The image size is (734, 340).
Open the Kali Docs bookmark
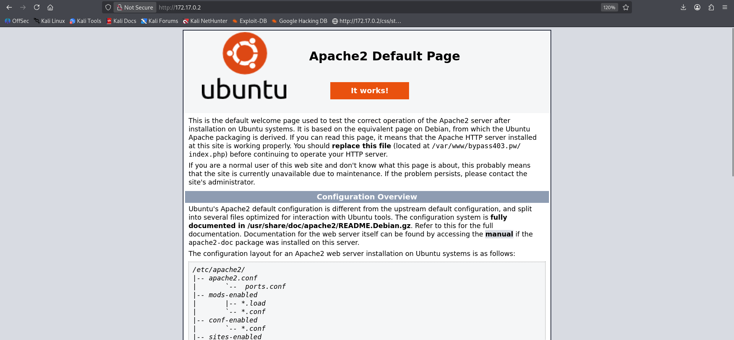point(121,21)
